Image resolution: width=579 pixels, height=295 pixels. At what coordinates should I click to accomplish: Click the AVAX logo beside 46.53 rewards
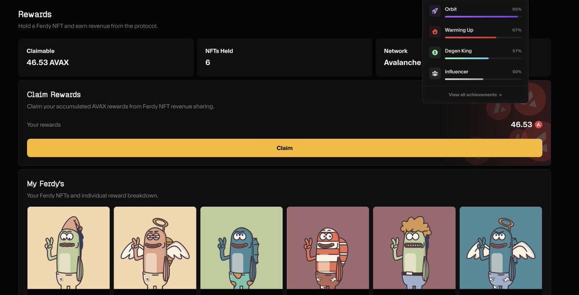(x=538, y=125)
